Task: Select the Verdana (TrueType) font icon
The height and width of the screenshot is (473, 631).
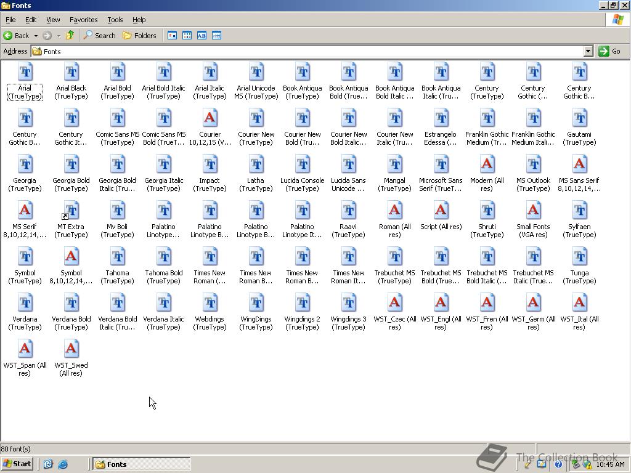Action: [25, 304]
